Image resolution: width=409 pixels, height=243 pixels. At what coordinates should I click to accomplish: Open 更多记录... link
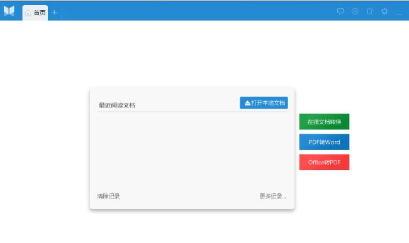tap(273, 196)
